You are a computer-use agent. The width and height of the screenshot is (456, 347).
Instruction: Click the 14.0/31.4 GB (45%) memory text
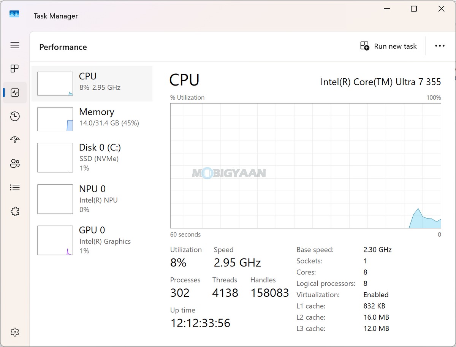[x=109, y=123]
